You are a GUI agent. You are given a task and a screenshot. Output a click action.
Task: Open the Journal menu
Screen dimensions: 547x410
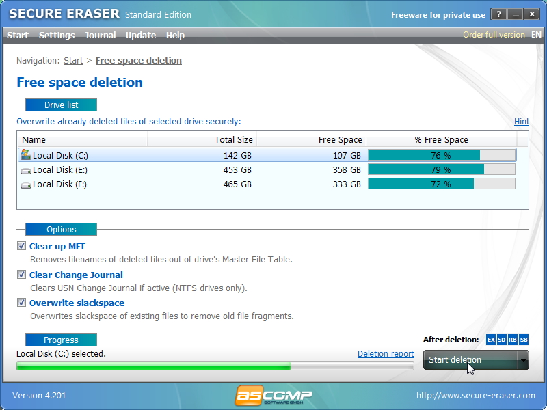[100, 36]
